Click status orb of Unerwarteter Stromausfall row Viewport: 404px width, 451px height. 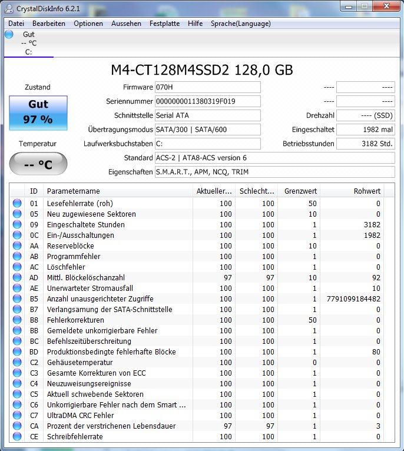pyautogui.click(x=17, y=288)
